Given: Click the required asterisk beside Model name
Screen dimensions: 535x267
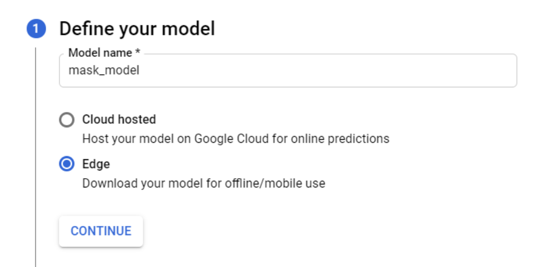Looking at the screenshot, I should (x=138, y=53).
